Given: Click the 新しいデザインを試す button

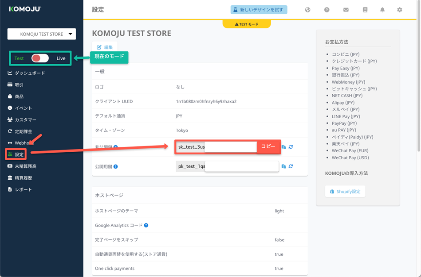Looking at the screenshot, I should 259,10.
